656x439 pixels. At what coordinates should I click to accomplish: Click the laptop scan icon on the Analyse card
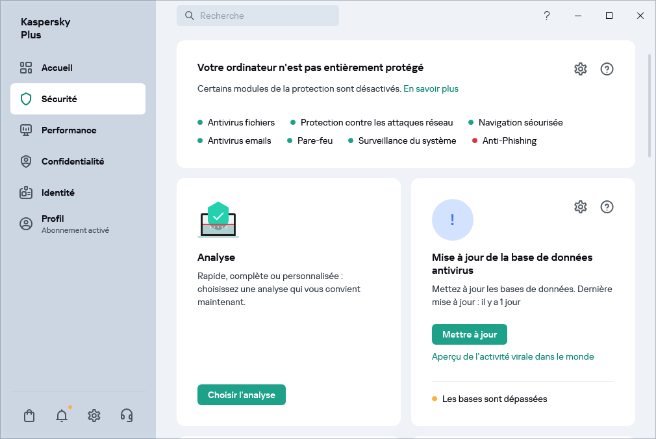pyautogui.click(x=218, y=219)
